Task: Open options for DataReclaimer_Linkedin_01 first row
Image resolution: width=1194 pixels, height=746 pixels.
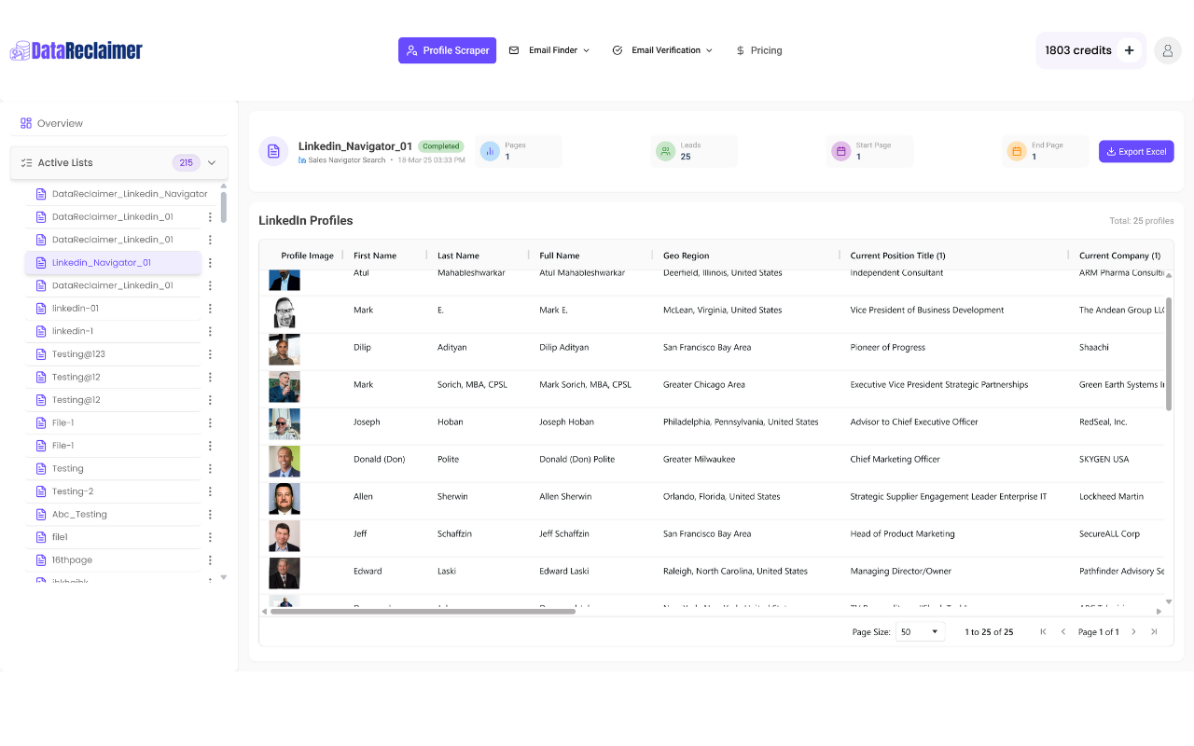Action: [x=210, y=217]
